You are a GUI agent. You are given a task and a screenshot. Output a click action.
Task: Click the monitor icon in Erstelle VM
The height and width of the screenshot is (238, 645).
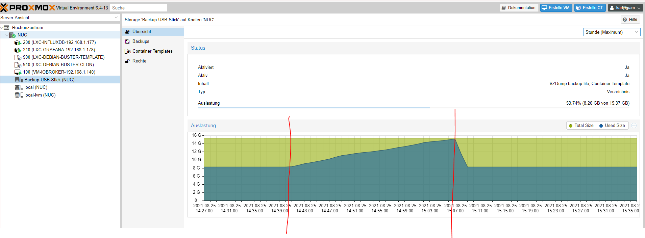click(544, 8)
